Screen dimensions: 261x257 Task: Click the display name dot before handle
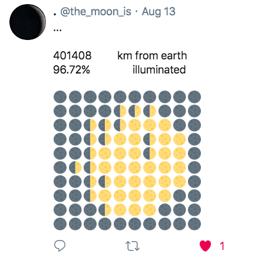pyautogui.click(x=55, y=14)
